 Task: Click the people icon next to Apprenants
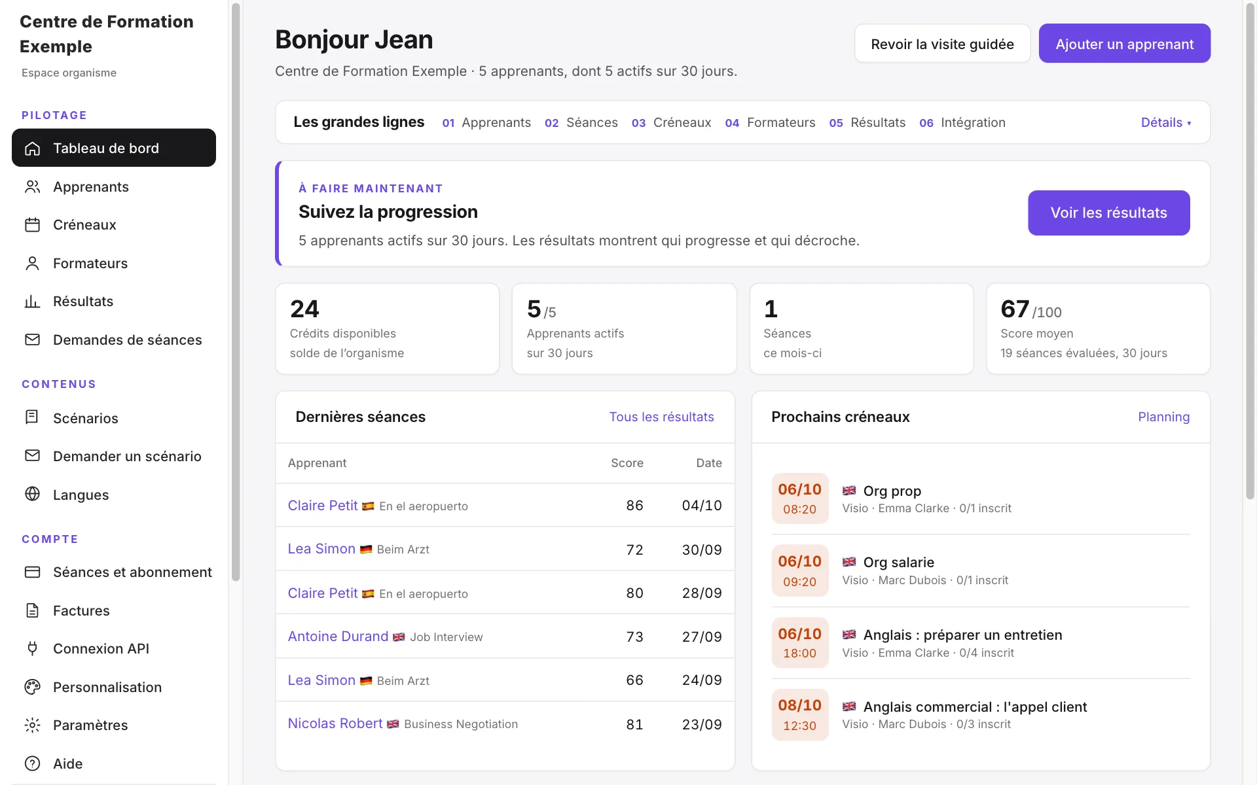click(32, 186)
